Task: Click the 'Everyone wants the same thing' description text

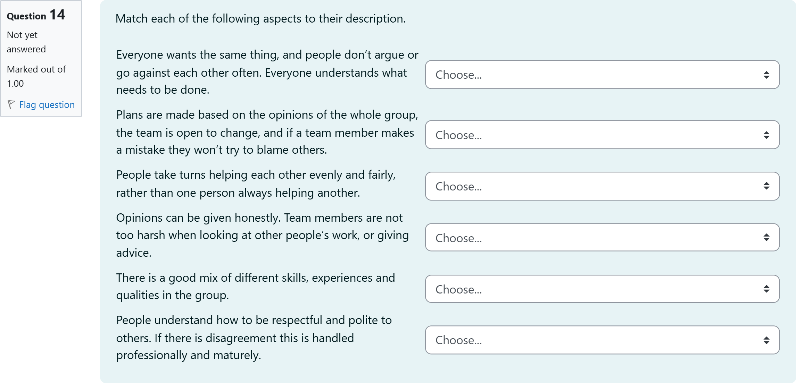Action: click(267, 73)
